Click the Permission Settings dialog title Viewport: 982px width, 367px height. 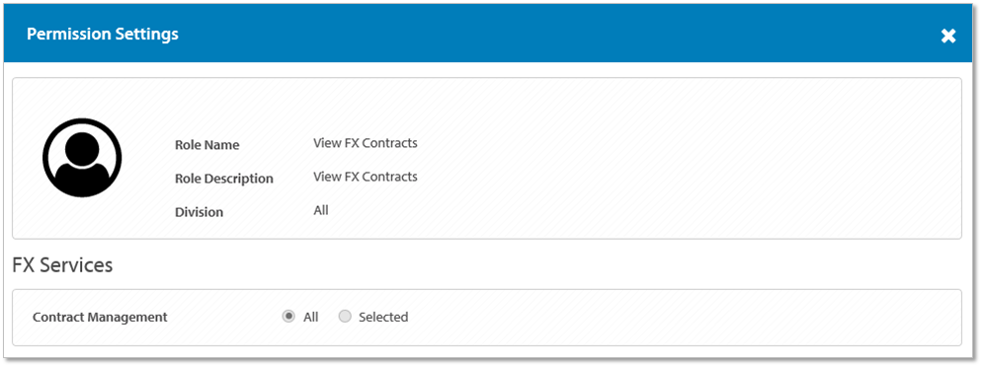[103, 34]
